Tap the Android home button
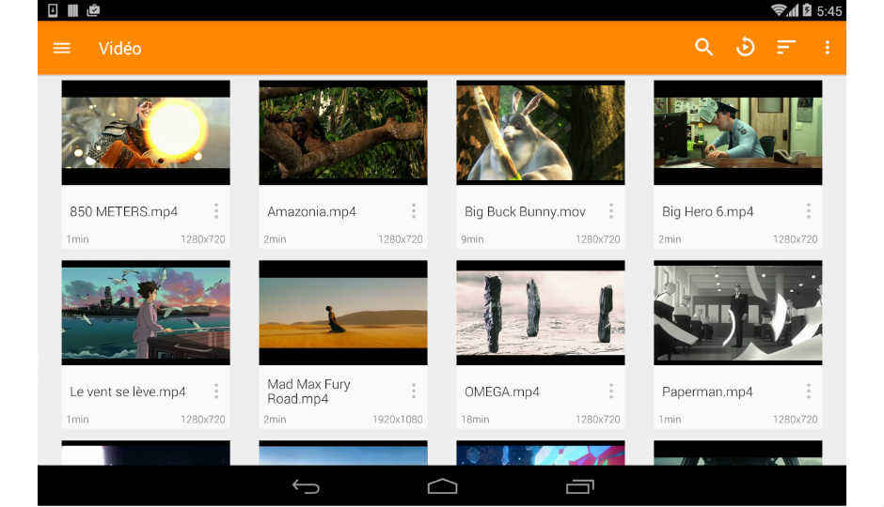Image resolution: width=884 pixels, height=507 pixels. click(443, 486)
